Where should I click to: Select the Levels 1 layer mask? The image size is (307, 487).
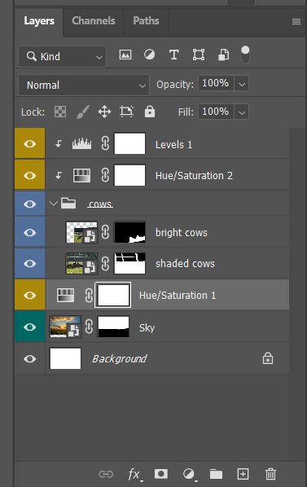[x=129, y=144]
